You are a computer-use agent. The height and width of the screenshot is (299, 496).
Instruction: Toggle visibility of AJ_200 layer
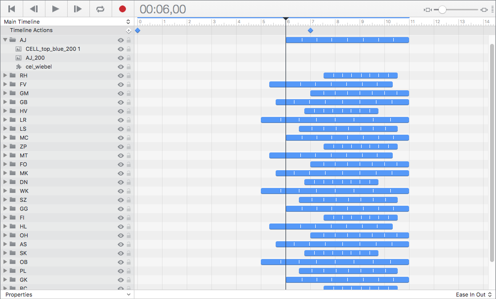(121, 58)
